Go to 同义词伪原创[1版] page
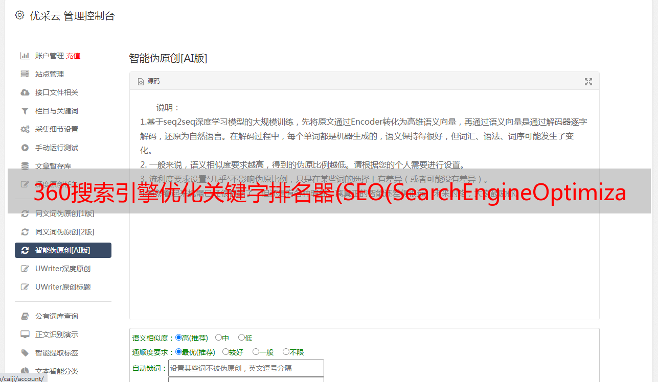The height and width of the screenshot is (382, 658). (64, 213)
